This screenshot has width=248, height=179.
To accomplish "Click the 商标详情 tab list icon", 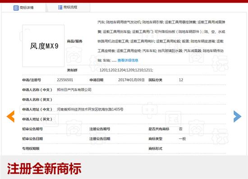I will [x=16, y=8].
